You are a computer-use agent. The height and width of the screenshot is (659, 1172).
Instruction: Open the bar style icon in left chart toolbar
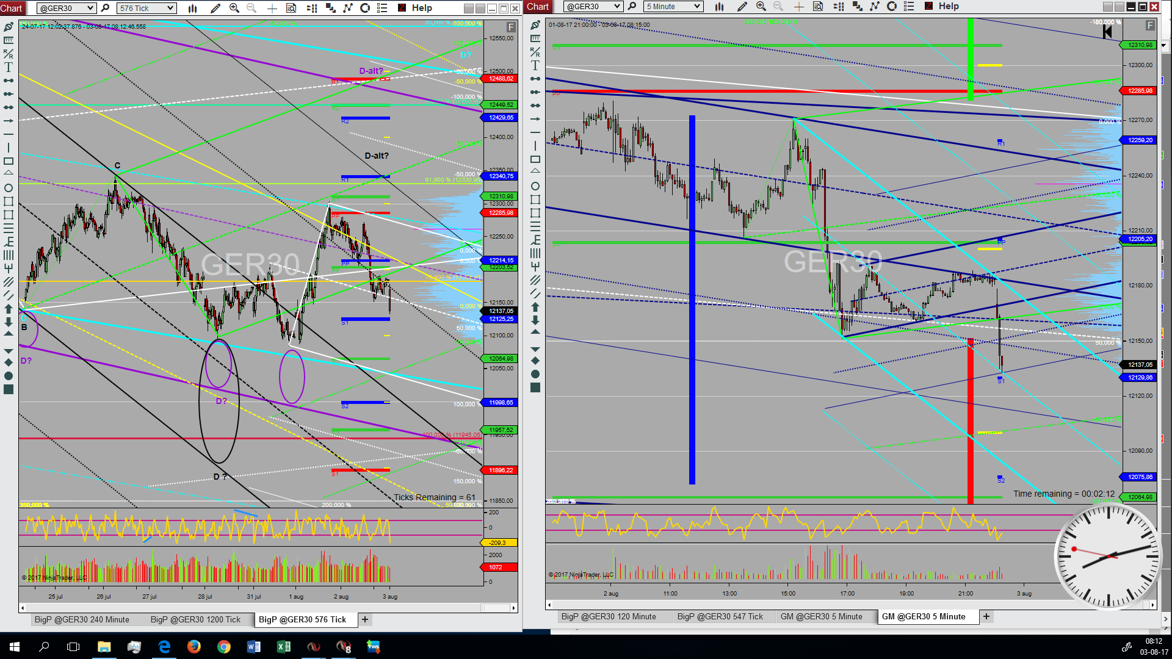[x=193, y=8]
